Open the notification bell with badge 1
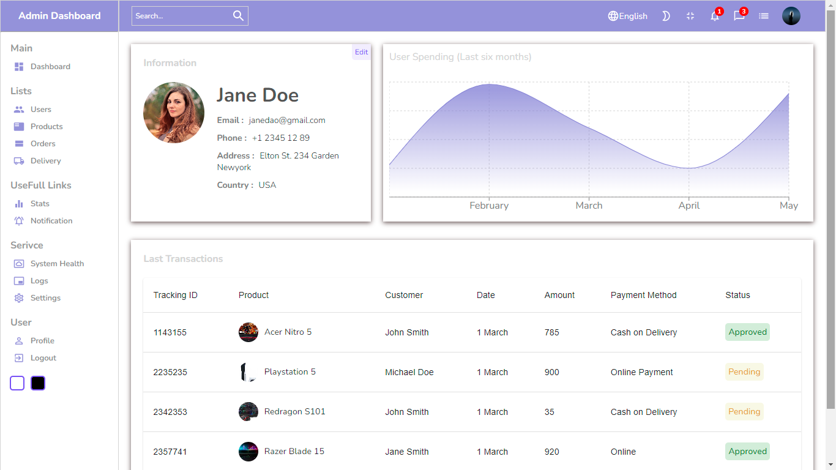 pos(714,16)
